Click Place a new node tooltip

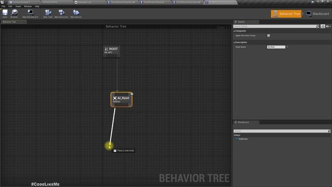click(x=123, y=151)
